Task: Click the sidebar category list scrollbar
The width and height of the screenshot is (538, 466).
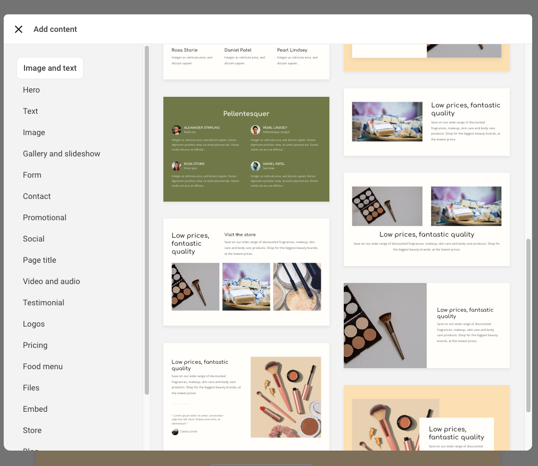Action: pos(147,220)
